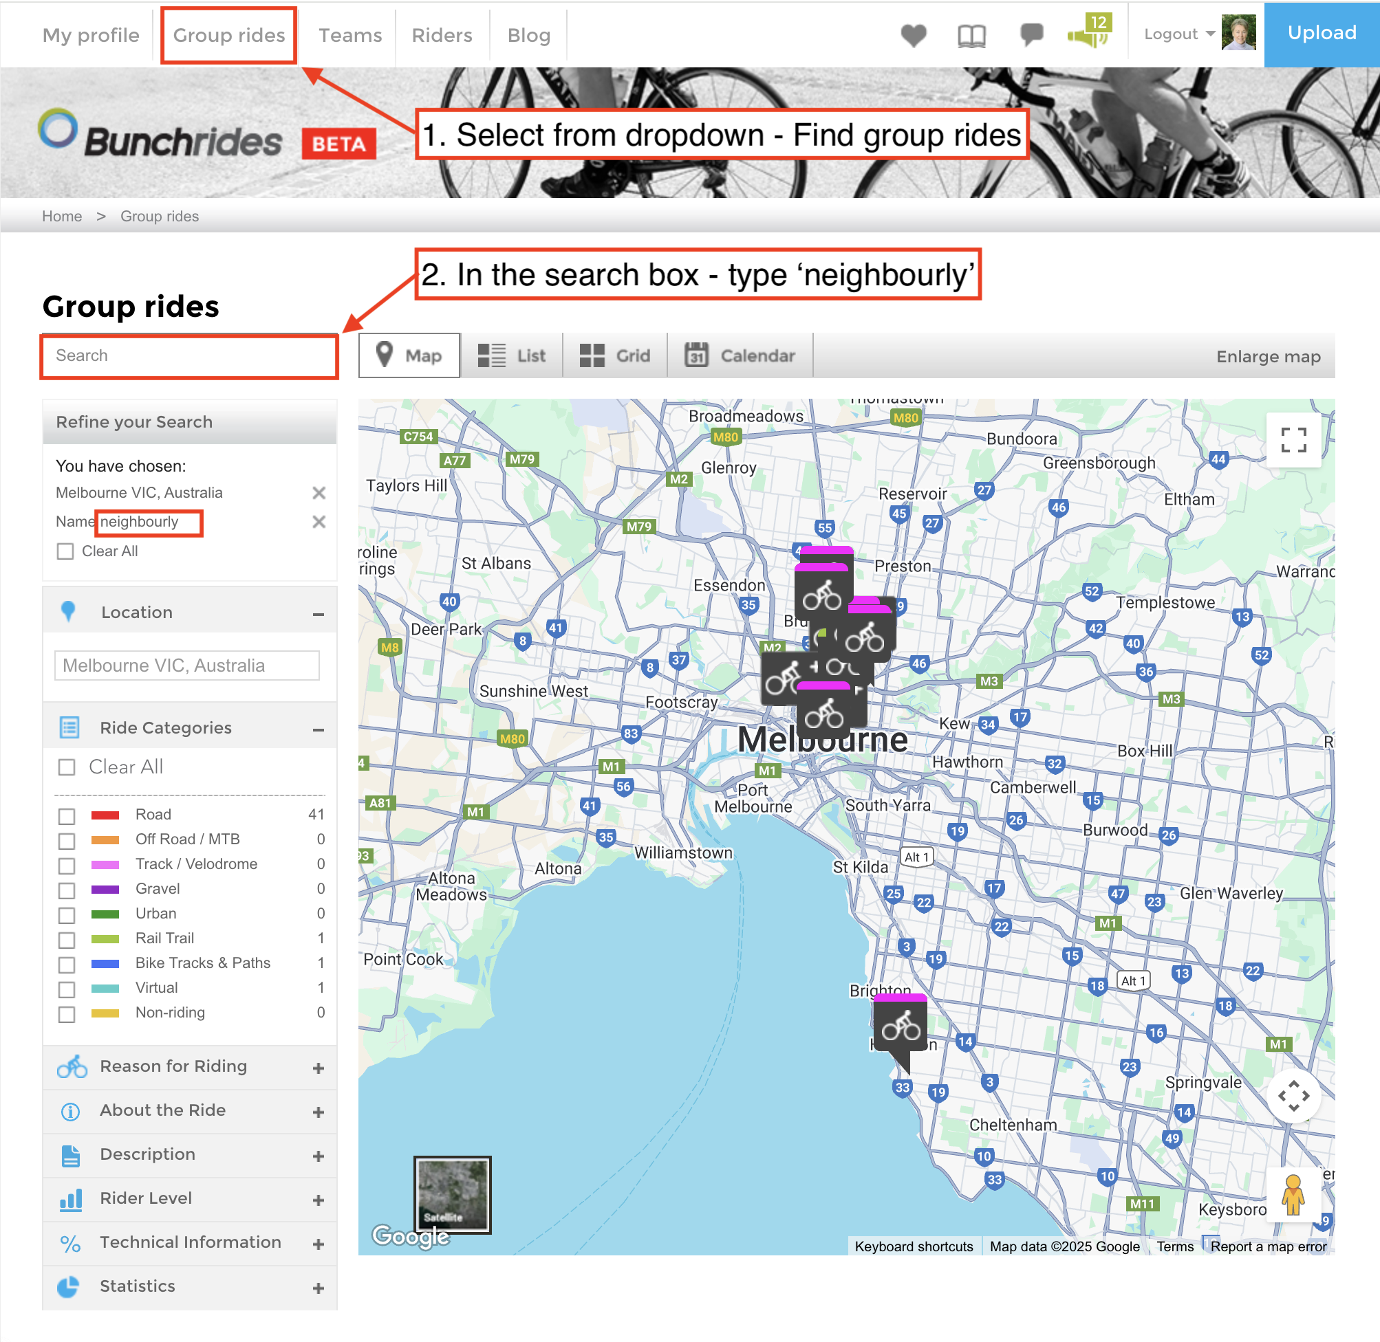Screen dimensions: 1380x1342
Task: Check the Rail Trail box
Action: pos(66,940)
